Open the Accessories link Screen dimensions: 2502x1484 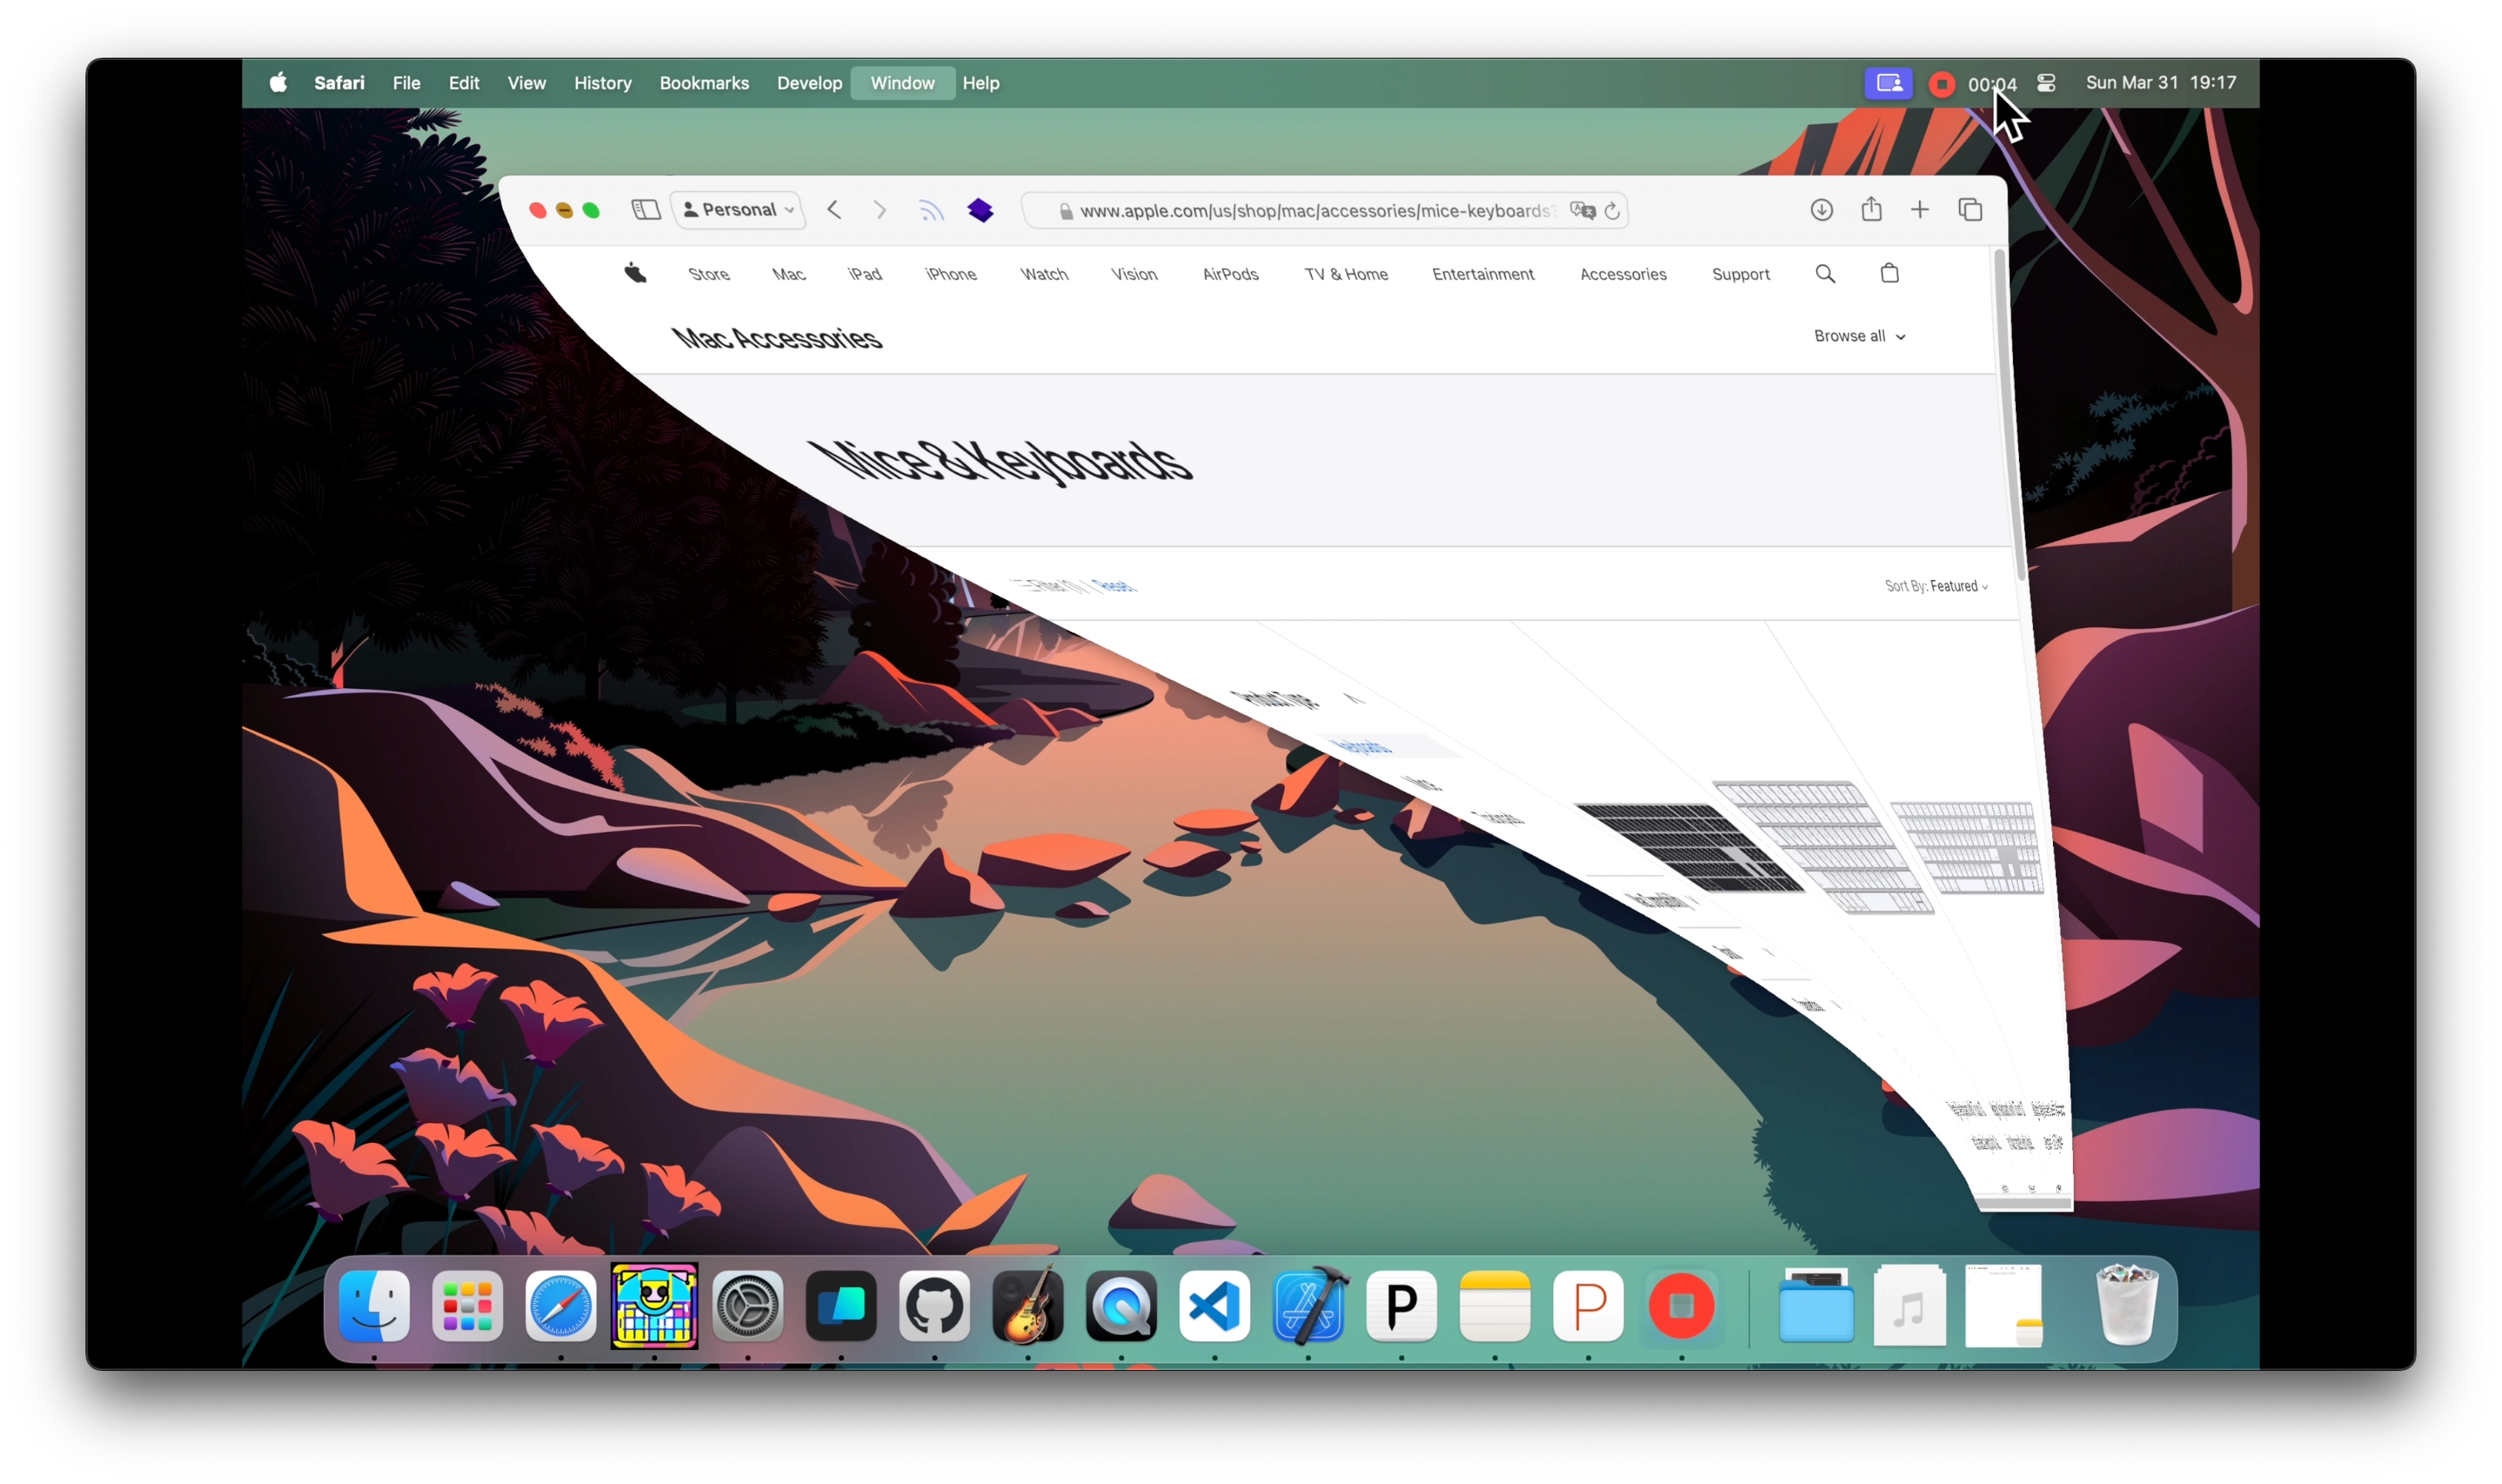click(x=1622, y=274)
